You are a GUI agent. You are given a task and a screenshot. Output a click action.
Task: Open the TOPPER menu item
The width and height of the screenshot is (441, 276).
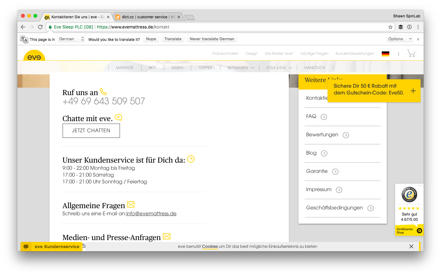[205, 68]
